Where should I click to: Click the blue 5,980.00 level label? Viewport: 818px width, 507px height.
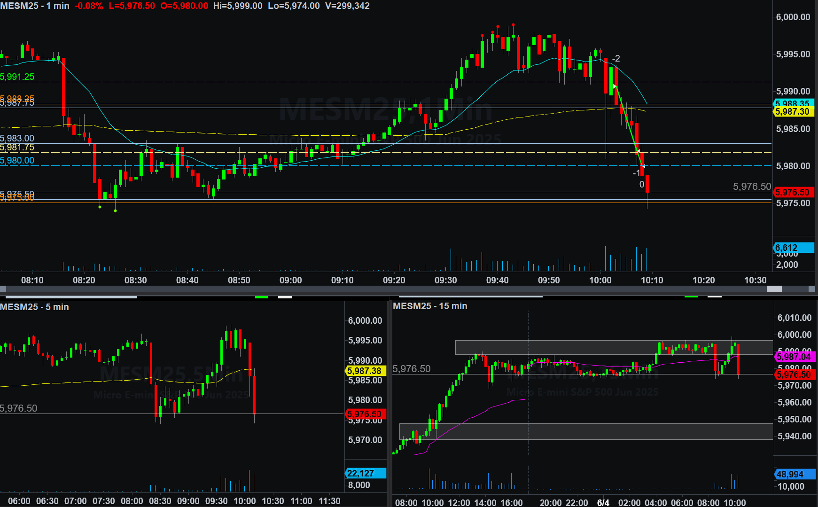17,160
